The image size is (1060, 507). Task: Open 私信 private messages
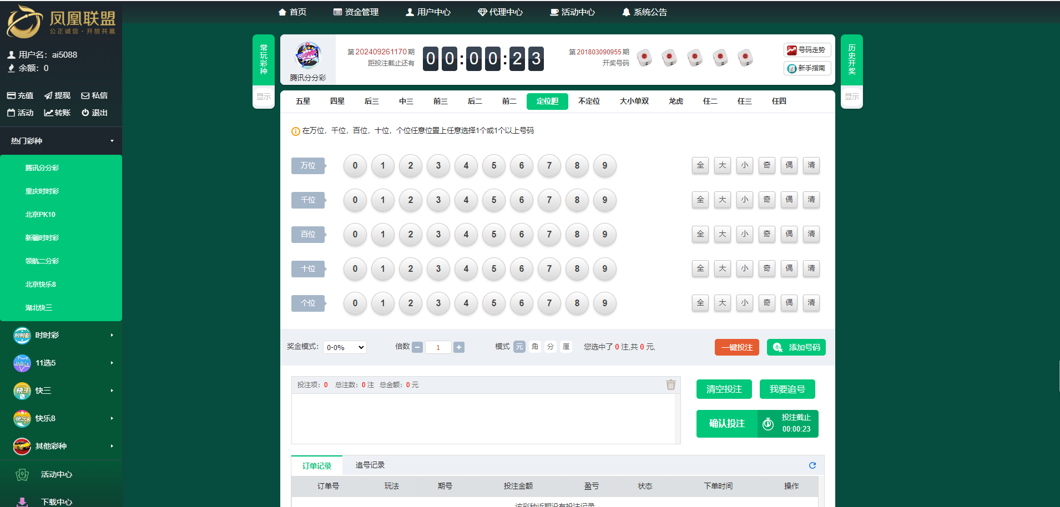coord(94,95)
